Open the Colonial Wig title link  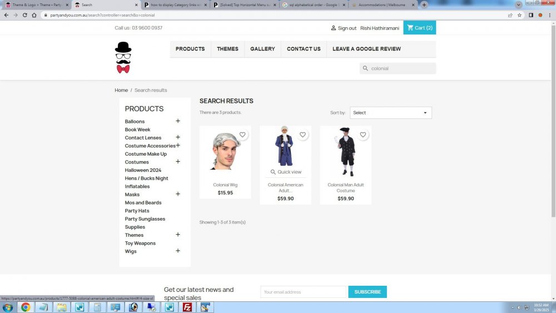pyautogui.click(x=225, y=185)
